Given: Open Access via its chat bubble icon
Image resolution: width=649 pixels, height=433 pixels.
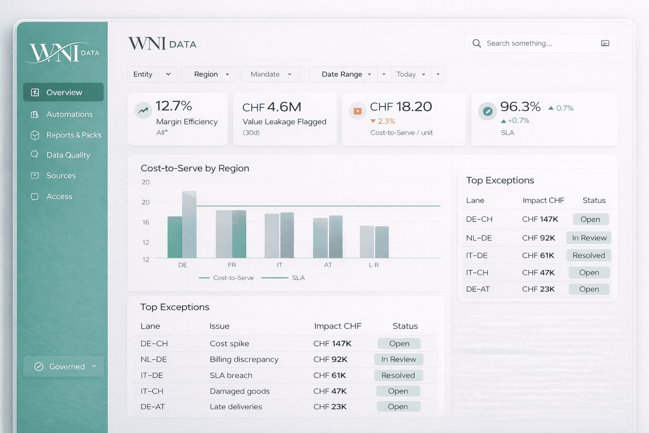Looking at the screenshot, I should (x=35, y=196).
